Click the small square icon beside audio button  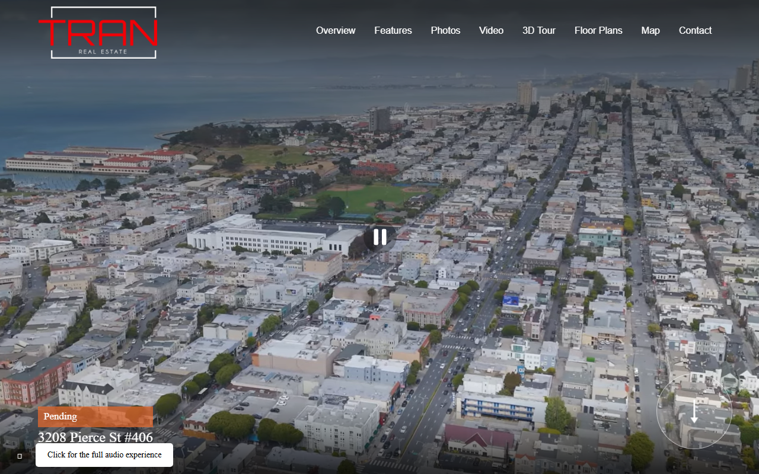tap(20, 456)
